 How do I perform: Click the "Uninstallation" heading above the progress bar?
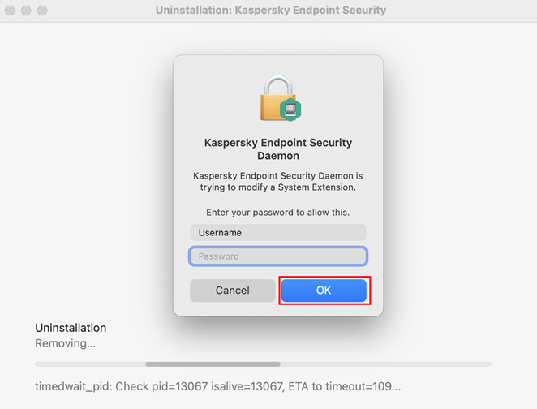[71, 328]
